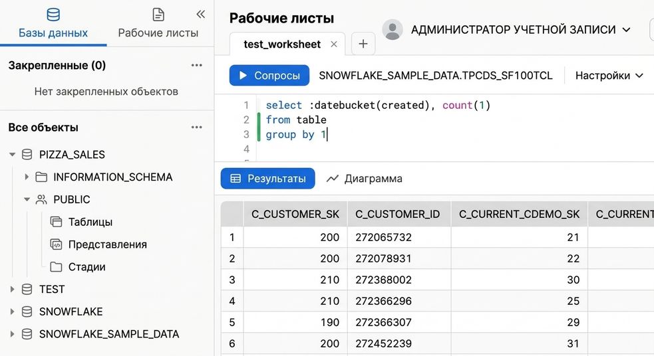Click the C_CURRENT_CDEMO_SK column header

[520, 214]
